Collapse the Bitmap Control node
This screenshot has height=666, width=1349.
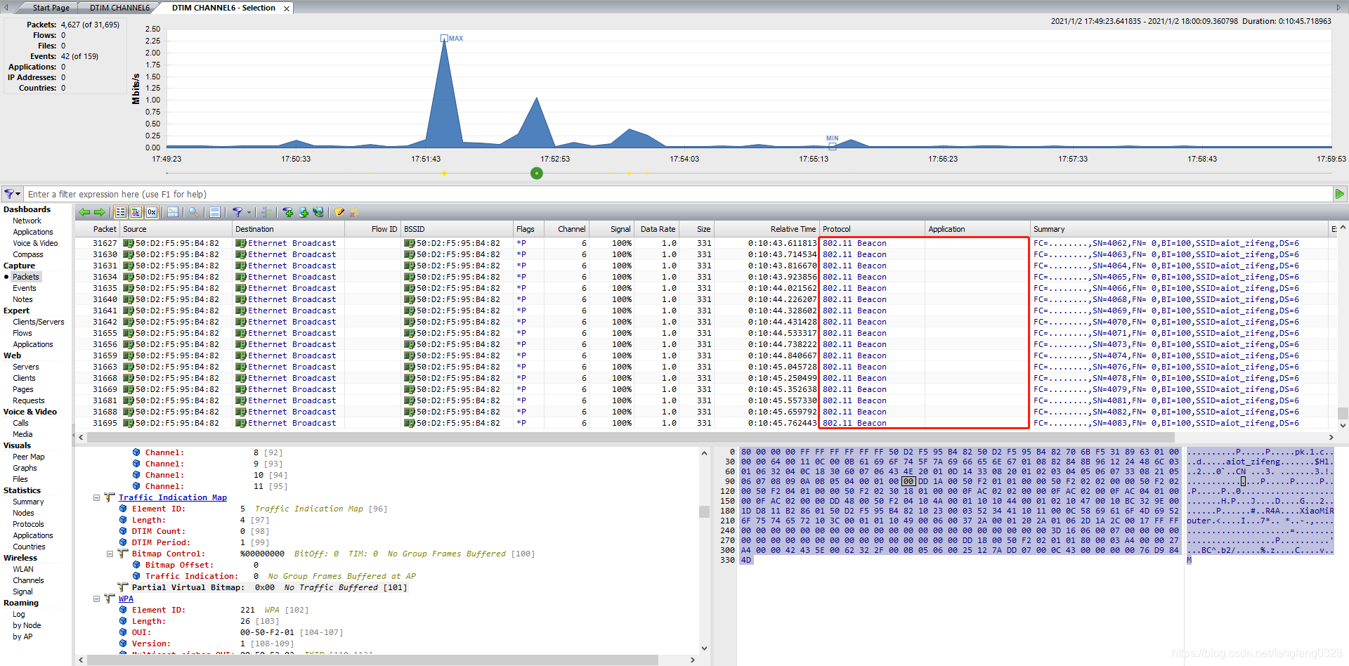pos(110,554)
